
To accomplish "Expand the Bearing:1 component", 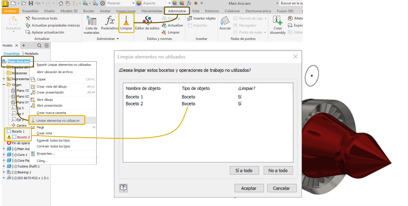I will [4, 172].
